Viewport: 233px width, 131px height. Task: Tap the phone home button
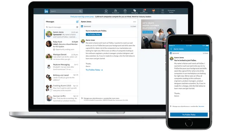click(189, 123)
